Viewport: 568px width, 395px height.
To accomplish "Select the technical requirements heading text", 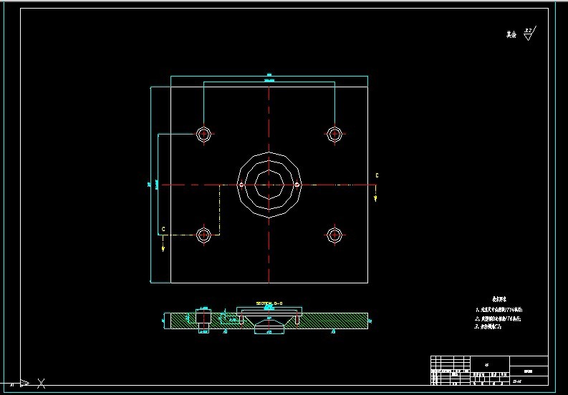I will [x=499, y=299].
